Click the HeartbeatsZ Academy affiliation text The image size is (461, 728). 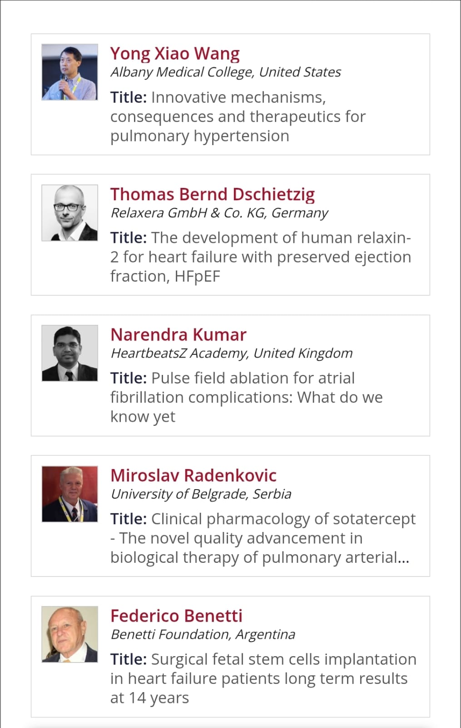232,353
